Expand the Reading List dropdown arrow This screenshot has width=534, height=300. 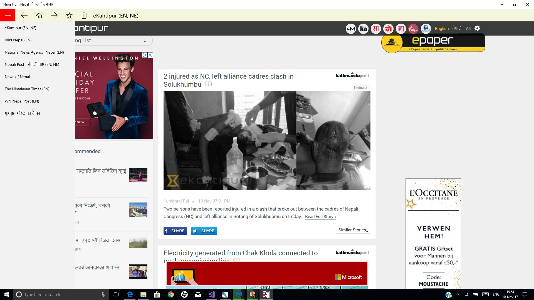[145, 41]
